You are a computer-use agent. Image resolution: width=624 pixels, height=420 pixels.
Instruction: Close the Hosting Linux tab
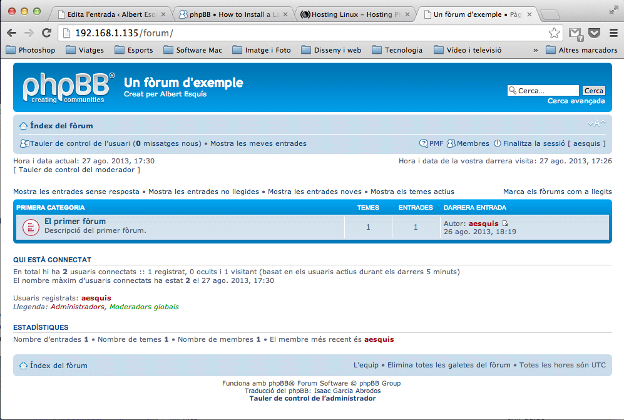point(407,14)
